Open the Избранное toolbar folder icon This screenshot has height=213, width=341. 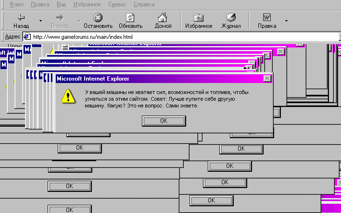coord(198,18)
